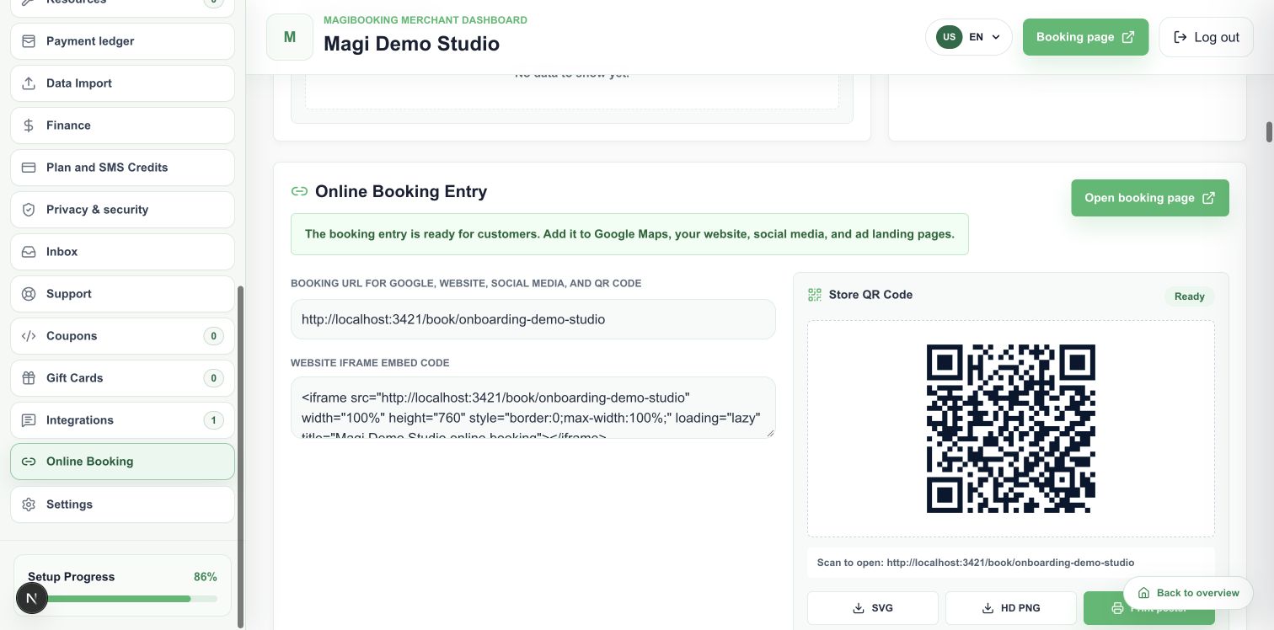This screenshot has height=630, width=1274.
Task: Click the Open booking page button
Action: tap(1150, 198)
